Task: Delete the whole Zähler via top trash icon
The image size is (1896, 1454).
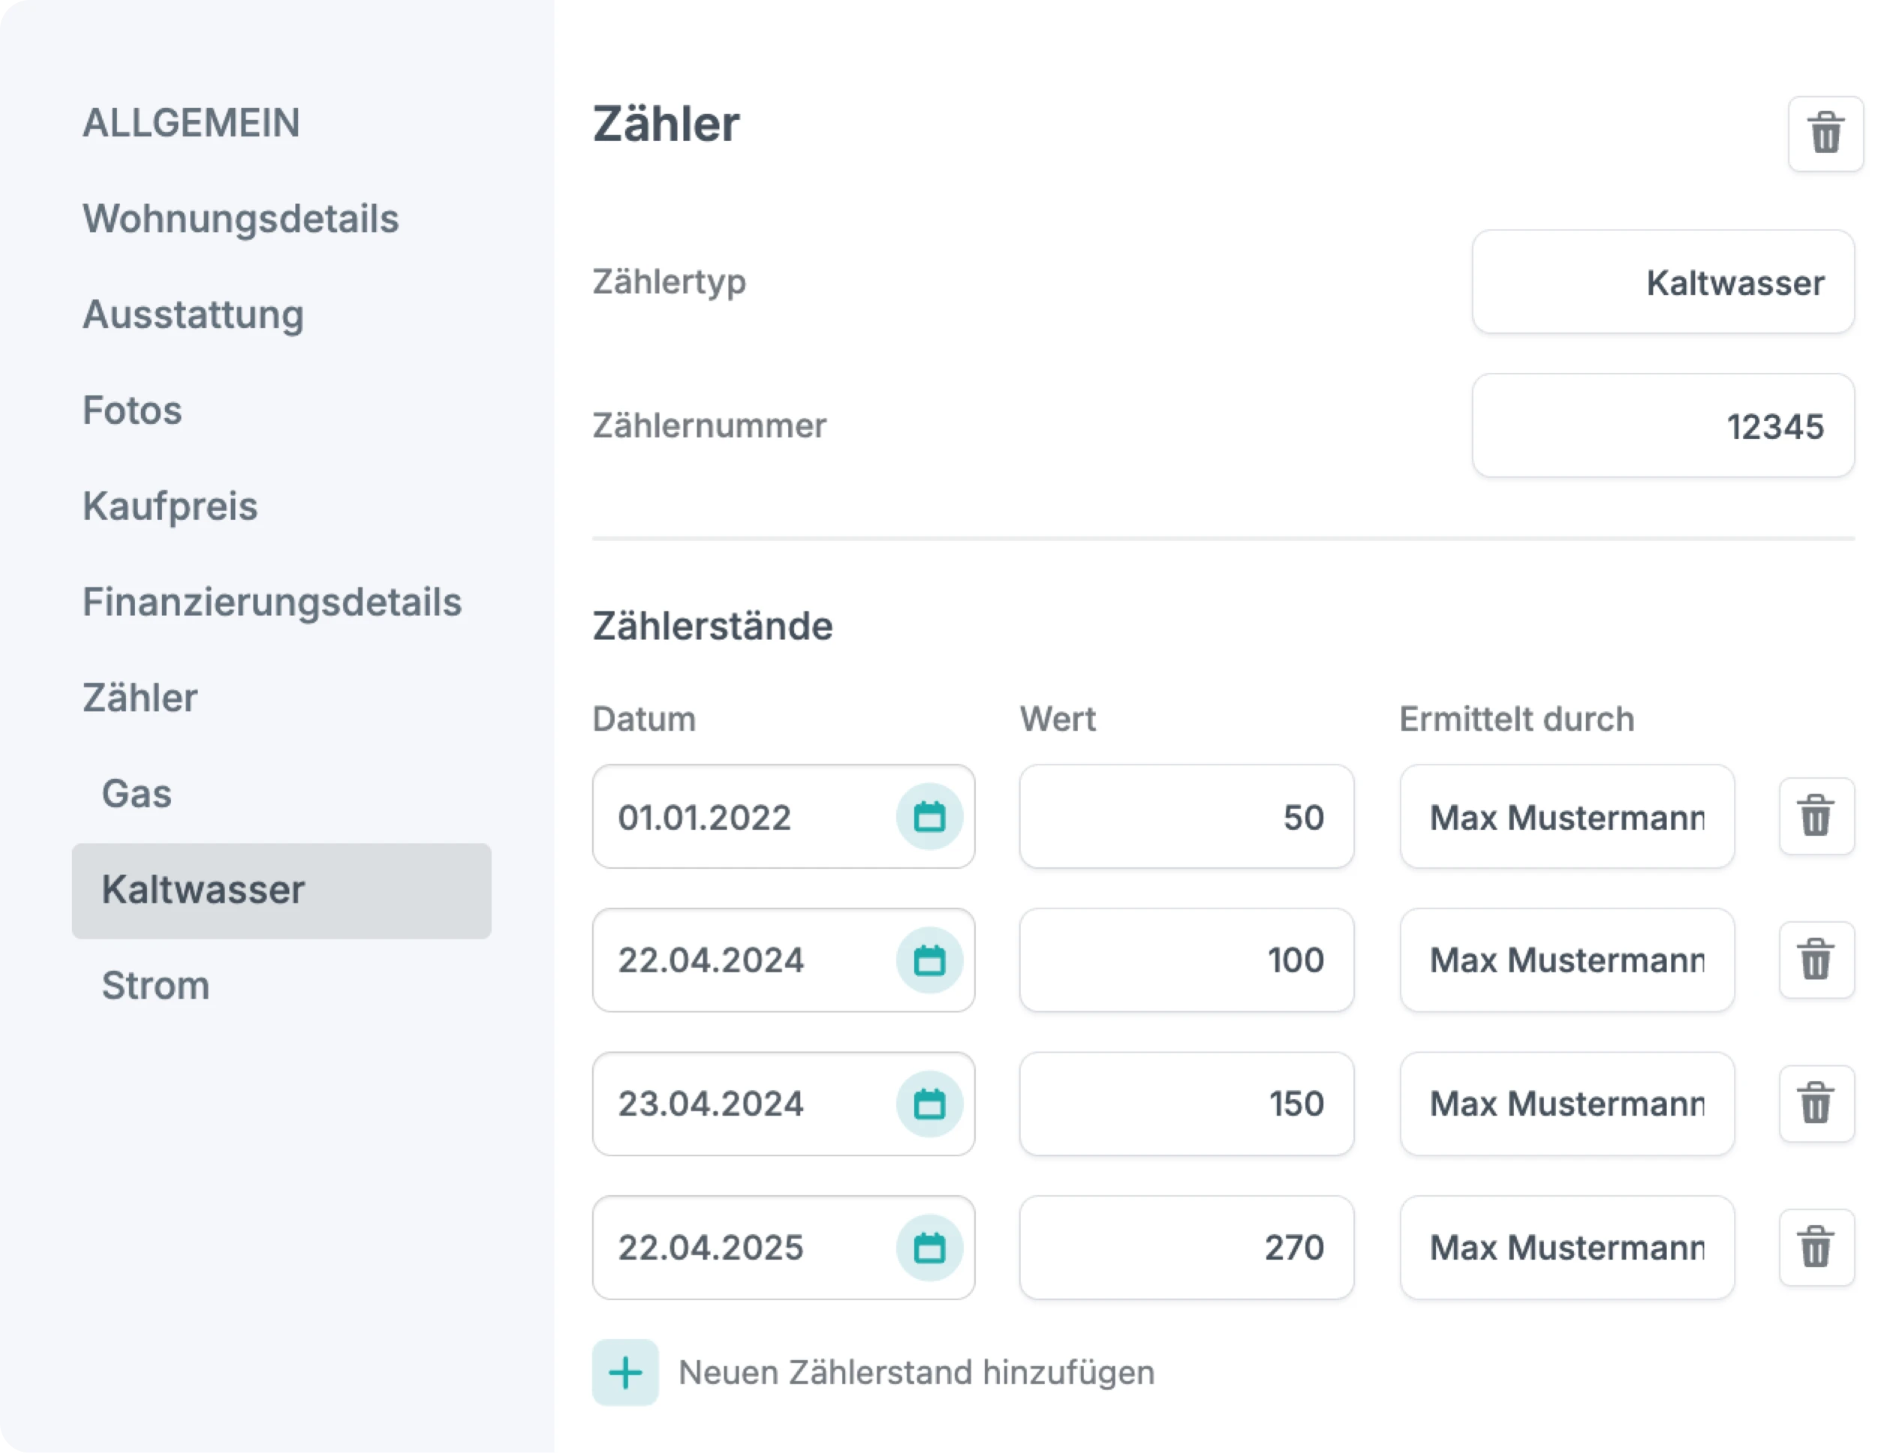Action: [x=1826, y=134]
